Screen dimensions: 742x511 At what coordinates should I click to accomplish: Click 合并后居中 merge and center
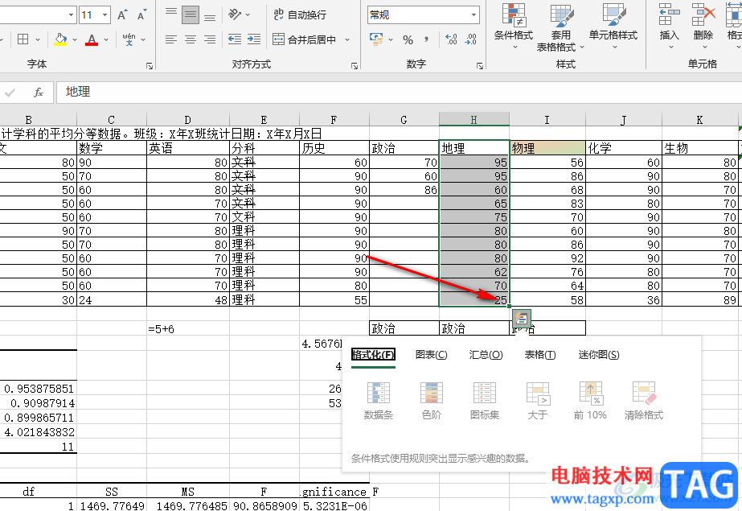(305, 39)
